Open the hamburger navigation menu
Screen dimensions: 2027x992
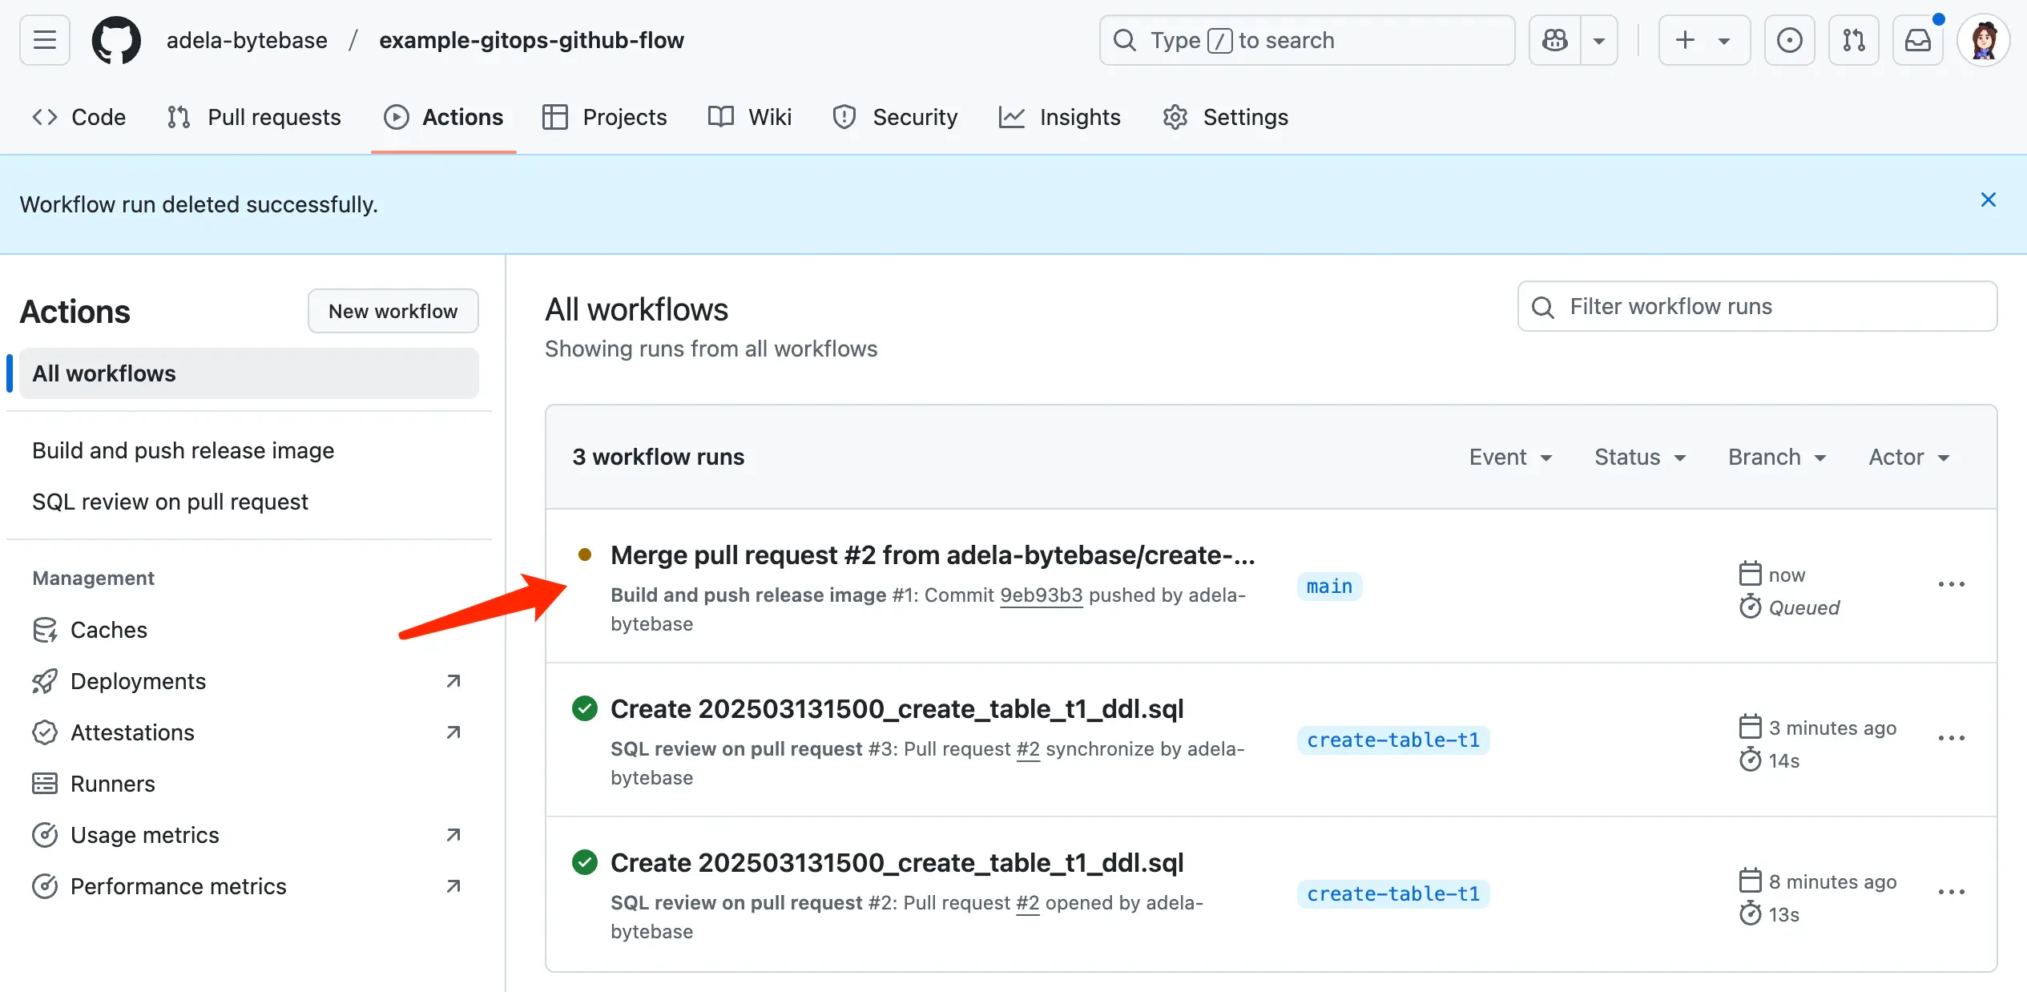(x=45, y=40)
